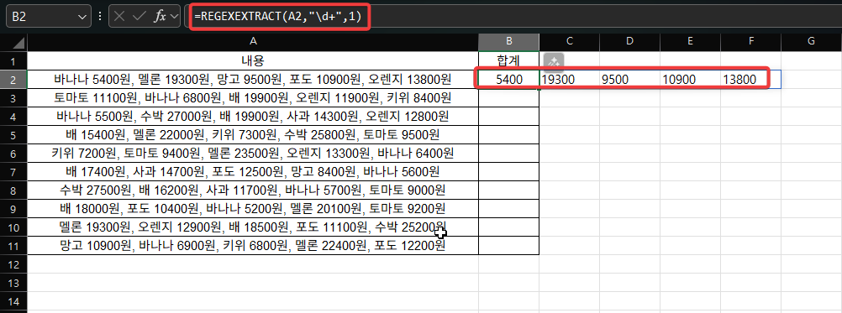
Task: Select row 2 header
Action: (13, 80)
